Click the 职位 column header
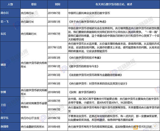 point(34,4)
